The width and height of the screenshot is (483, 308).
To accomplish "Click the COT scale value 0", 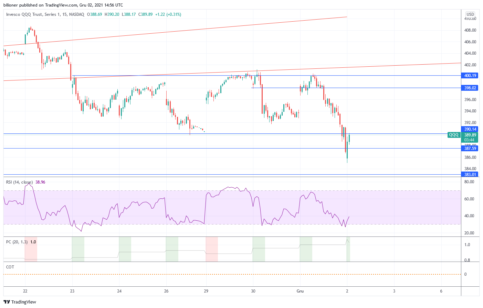I will [x=465, y=274].
